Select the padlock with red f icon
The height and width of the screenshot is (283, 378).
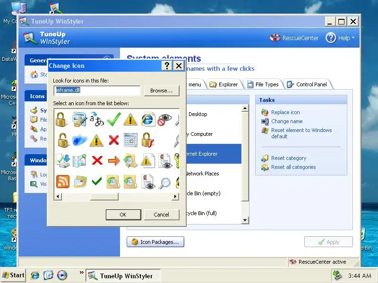(147, 140)
